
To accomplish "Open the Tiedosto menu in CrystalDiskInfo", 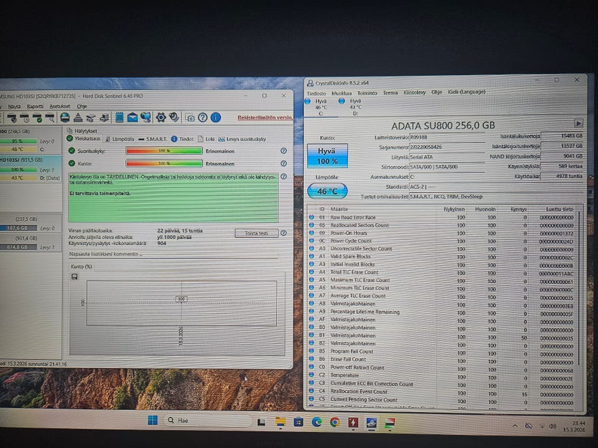I will click(x=316, y=93).
